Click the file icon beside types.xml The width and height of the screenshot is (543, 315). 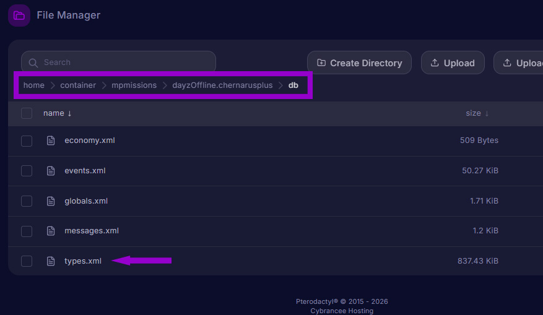pos(51,261)
